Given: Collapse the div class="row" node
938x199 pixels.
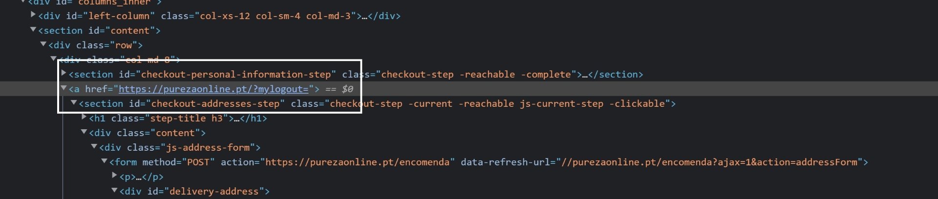Looking at the screenshot, I should pos(43,44).
